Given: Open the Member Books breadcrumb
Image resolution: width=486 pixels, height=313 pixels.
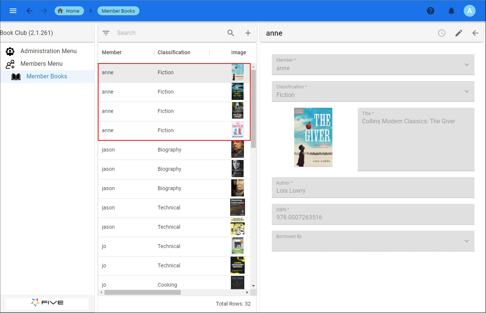Looking at the screenshot, I should [118, 11].
